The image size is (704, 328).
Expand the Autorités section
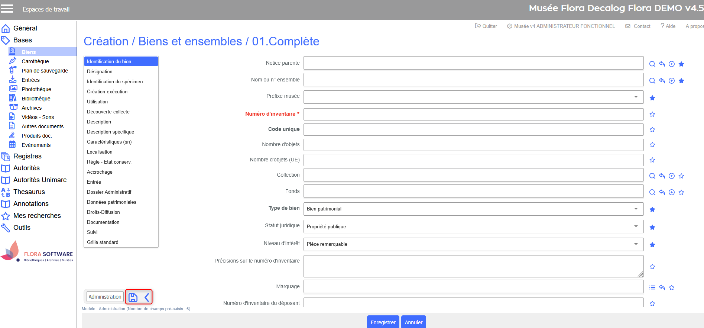26,168
